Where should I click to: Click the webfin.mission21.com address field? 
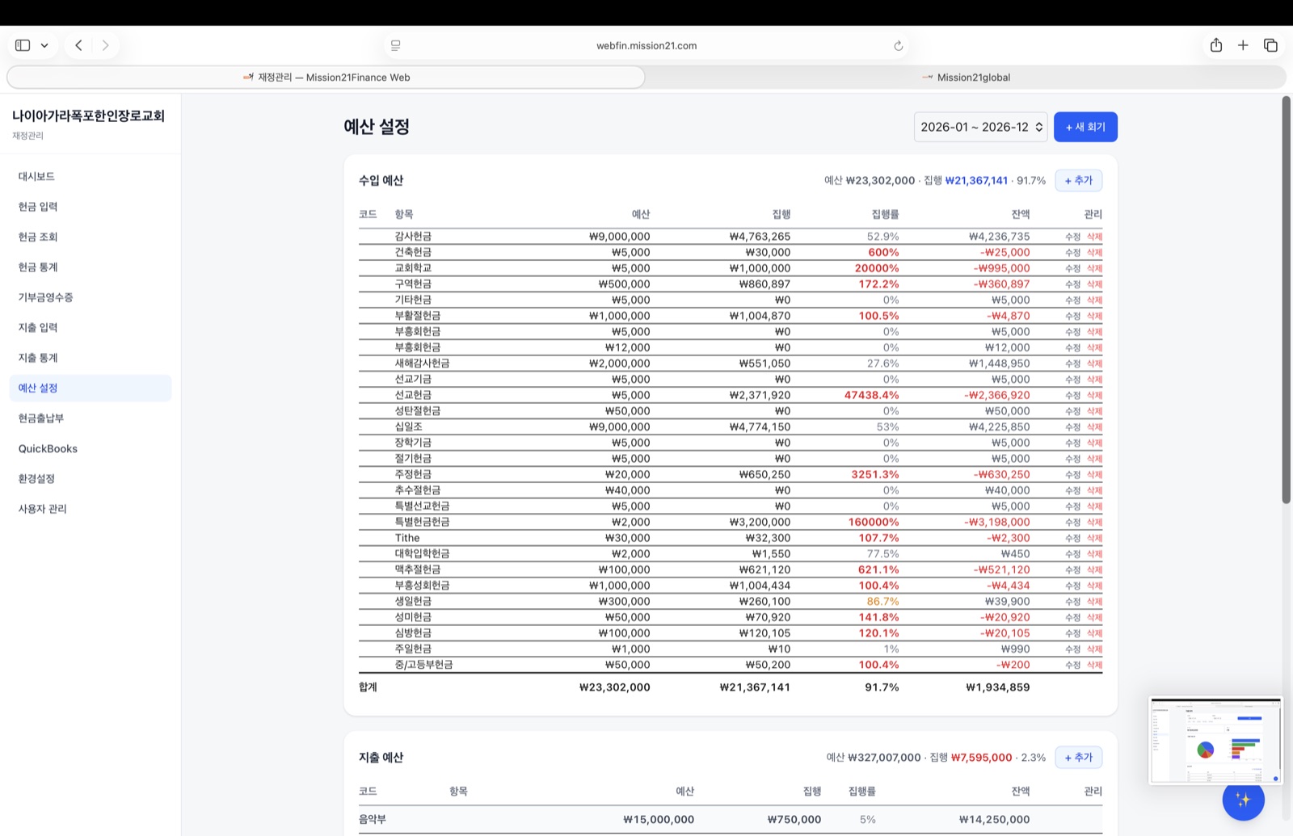point(646,45)
